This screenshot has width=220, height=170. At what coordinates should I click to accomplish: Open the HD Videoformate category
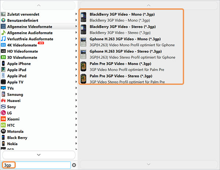tap(39, 51)
